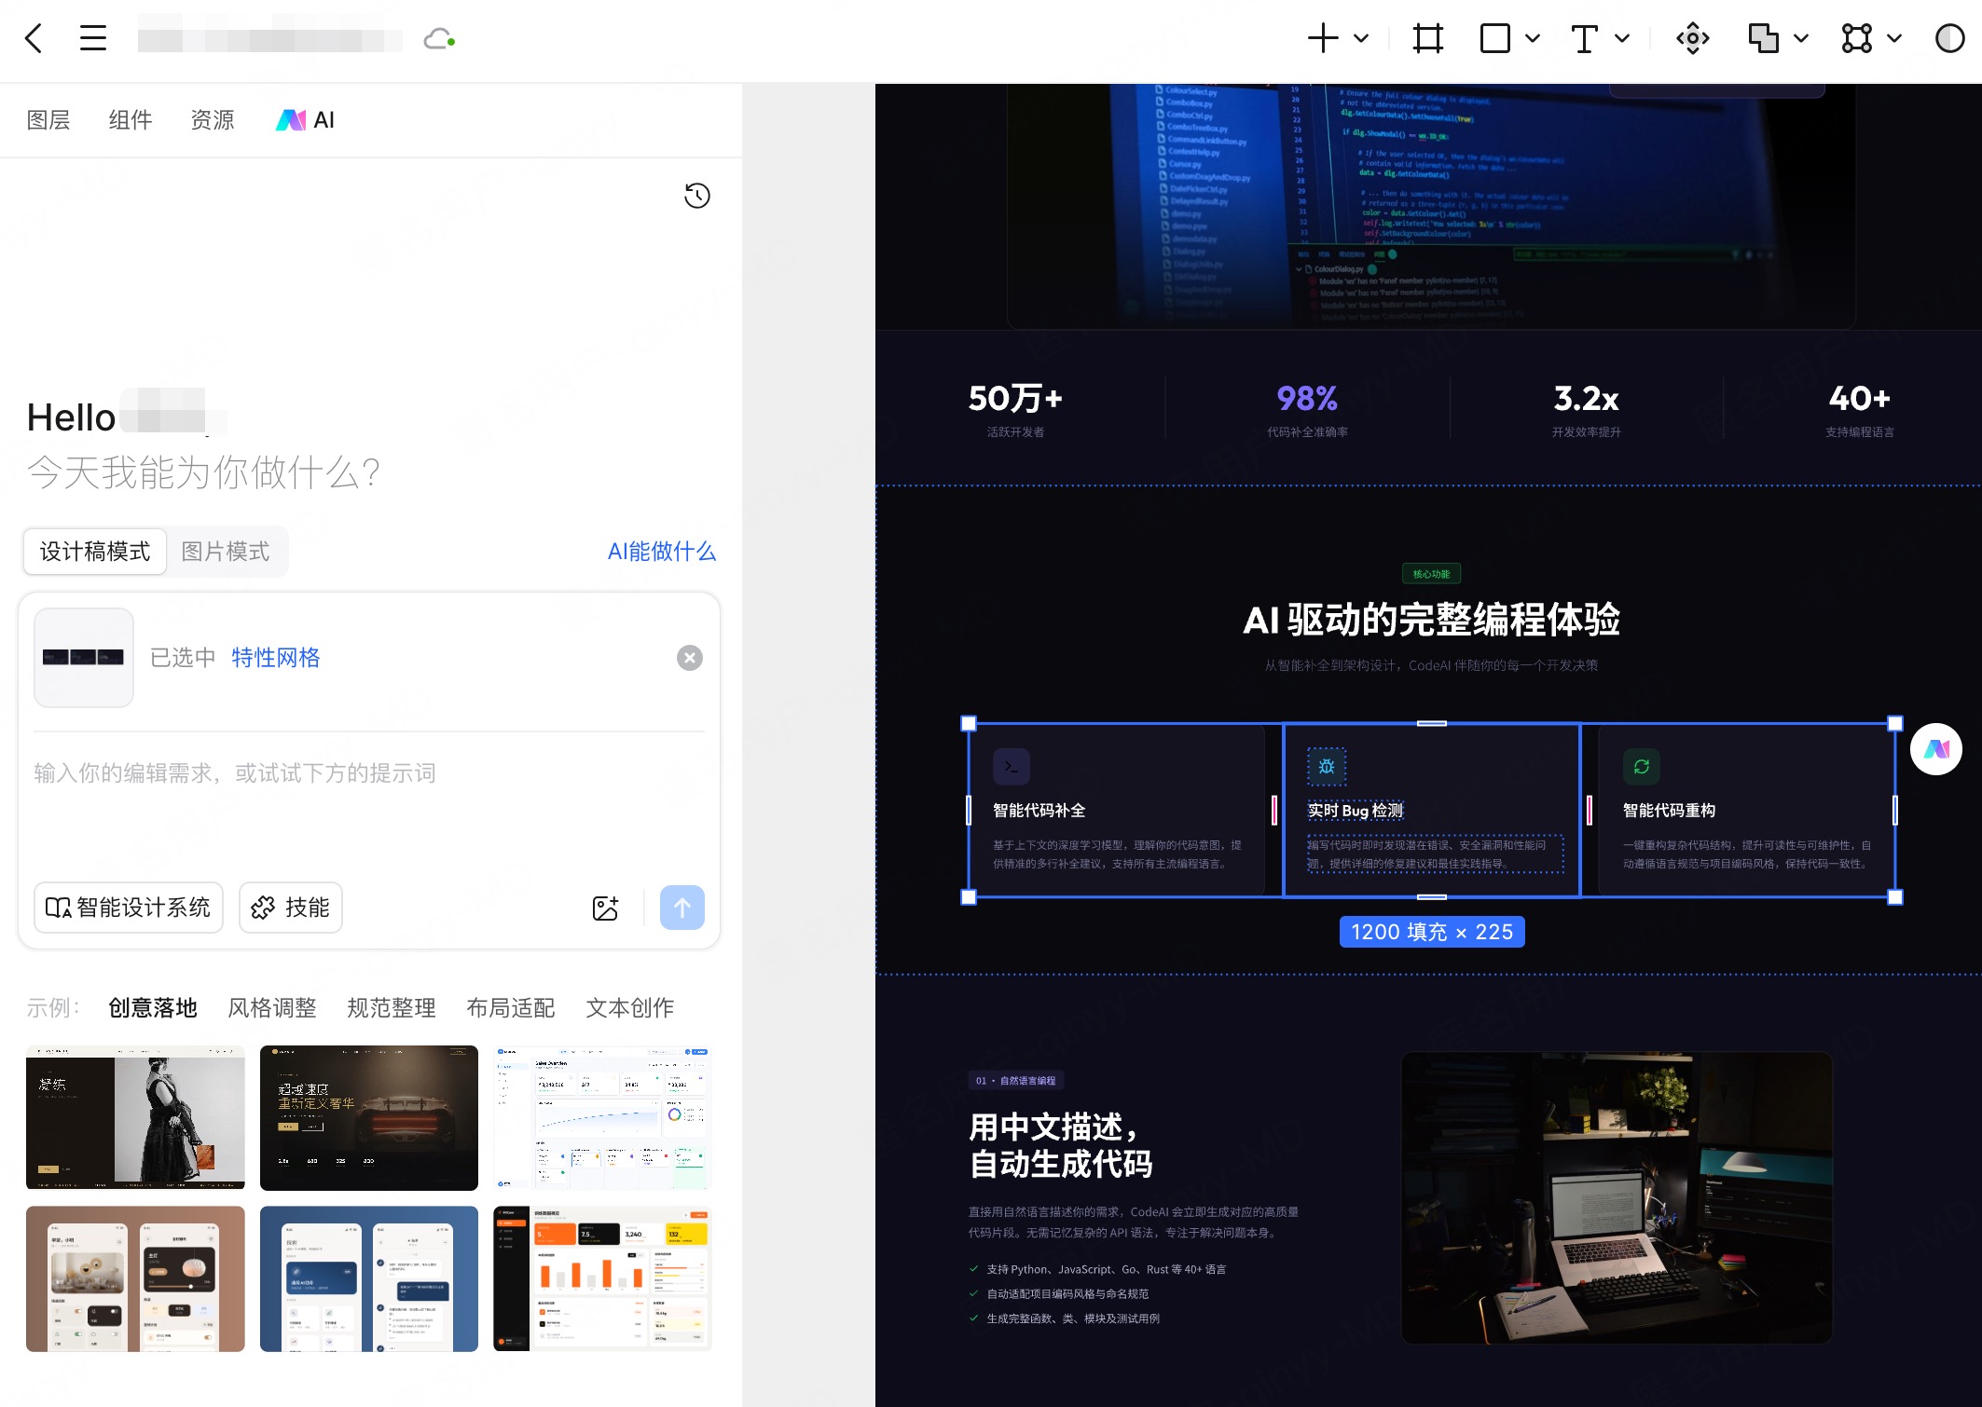
Task: Open the orange bar-chart dashboard example thumbnail
Action: tap(602, 1278)
